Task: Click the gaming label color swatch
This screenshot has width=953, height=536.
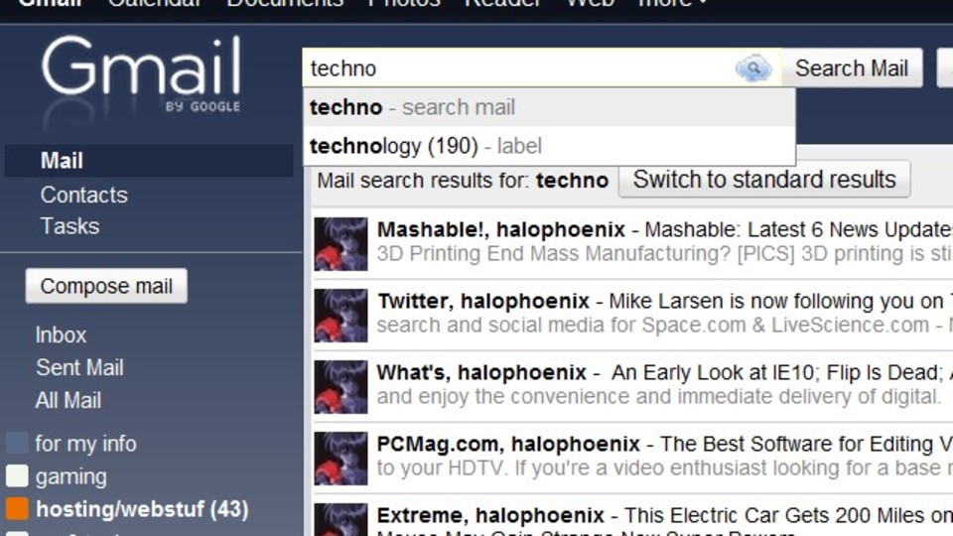Action: coord(17,475)
